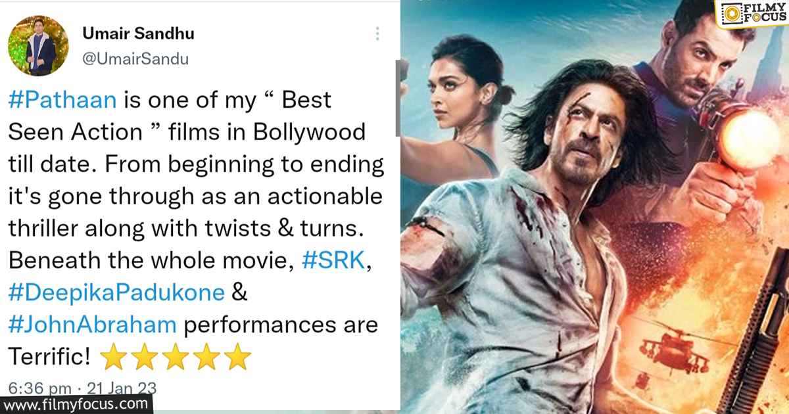Open the @UmairSandu handle link
Screen dimensions: 789x414
[x=135, y=58]
